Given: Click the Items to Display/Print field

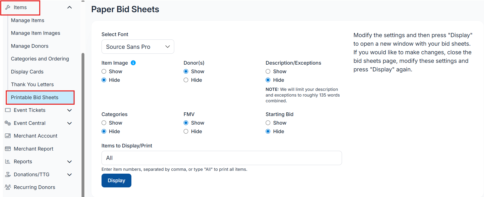Looking at the screenshot, I should pyautogui.click(x=221, y=158).
